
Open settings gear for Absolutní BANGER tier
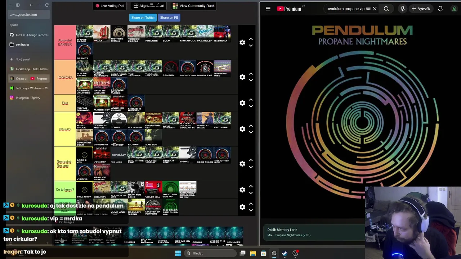[x=242, y=42]
